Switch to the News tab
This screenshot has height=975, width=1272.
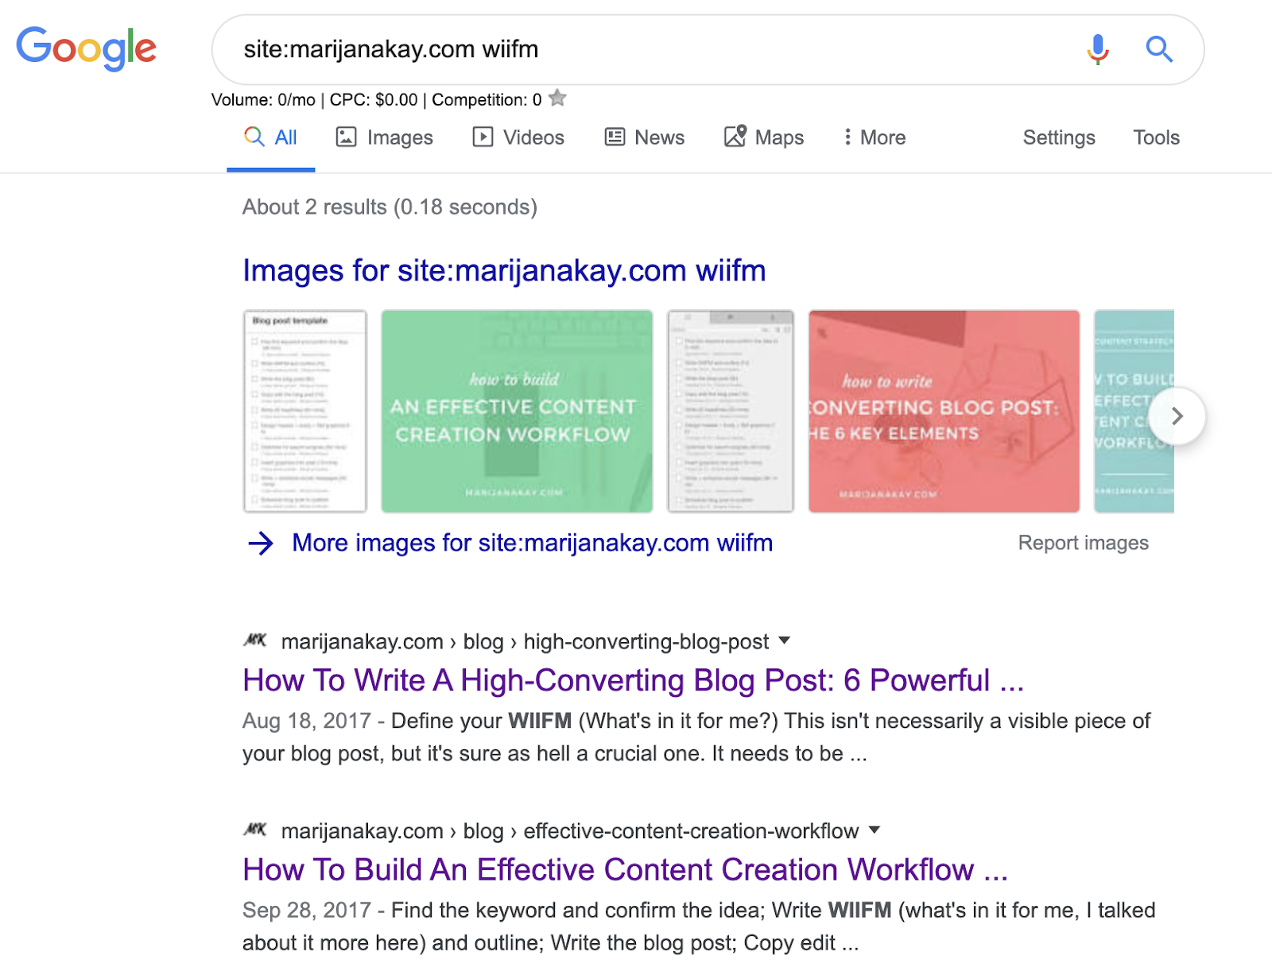645,137
